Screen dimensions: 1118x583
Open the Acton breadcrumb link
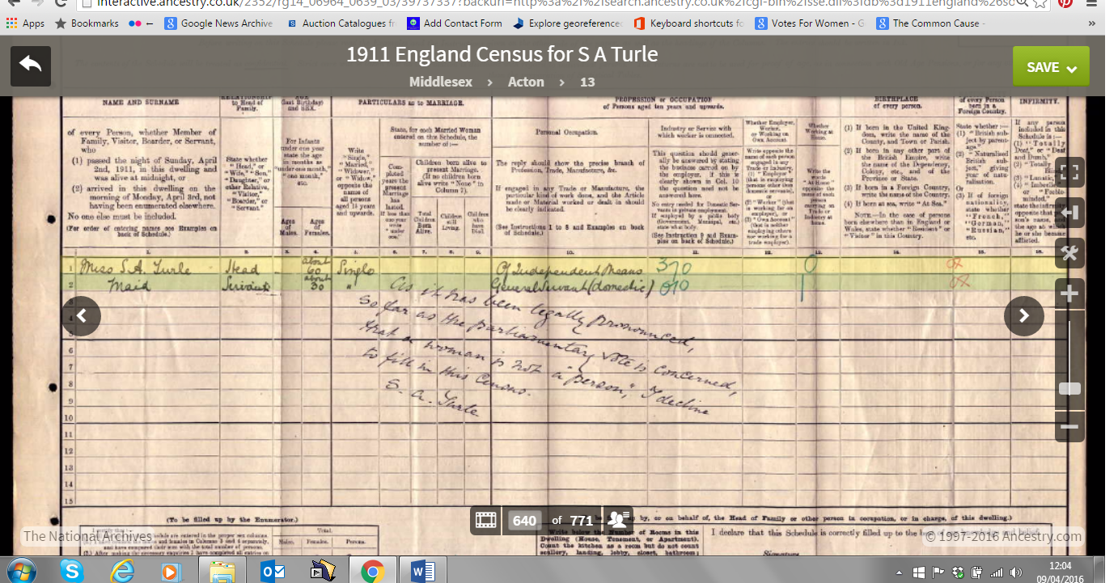526,82
